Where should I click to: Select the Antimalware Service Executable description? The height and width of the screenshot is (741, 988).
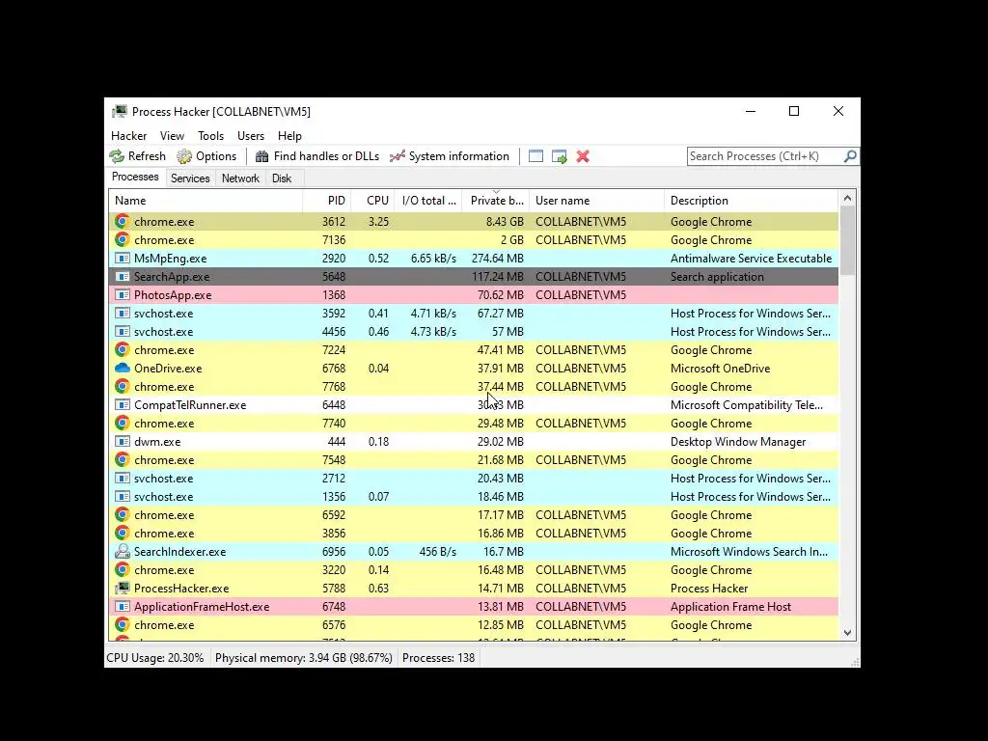[751, 259]
